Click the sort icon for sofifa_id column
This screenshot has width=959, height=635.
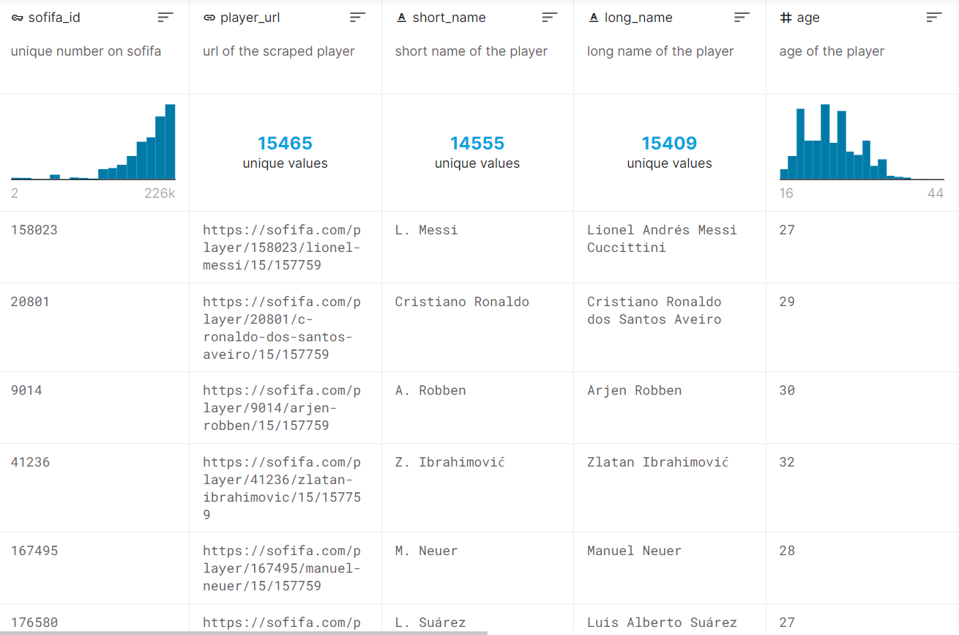[165, 18]
